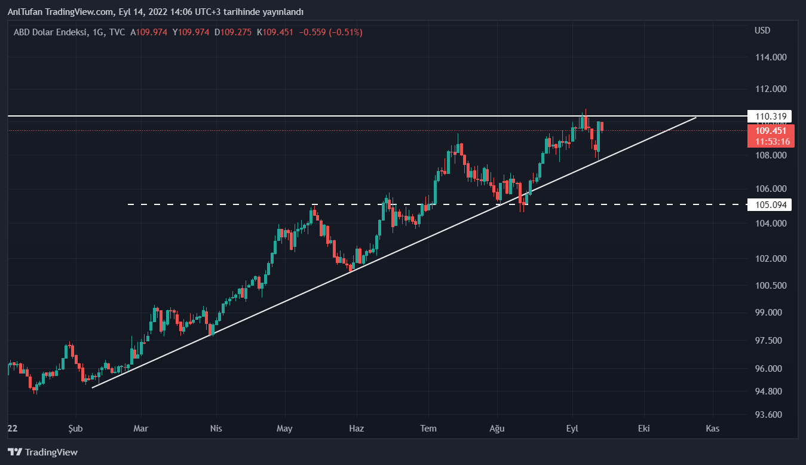Click the 112.000 price axis label
Screen dimensions: 806x465
[771, 90]
